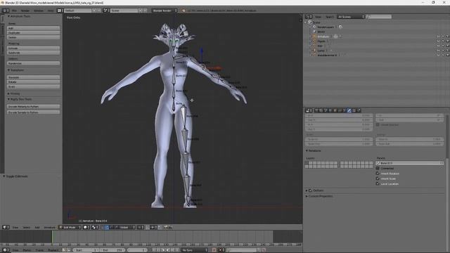Toggle the Inherit Scale checkbox

pyautogui.click(x=378, y=179)
